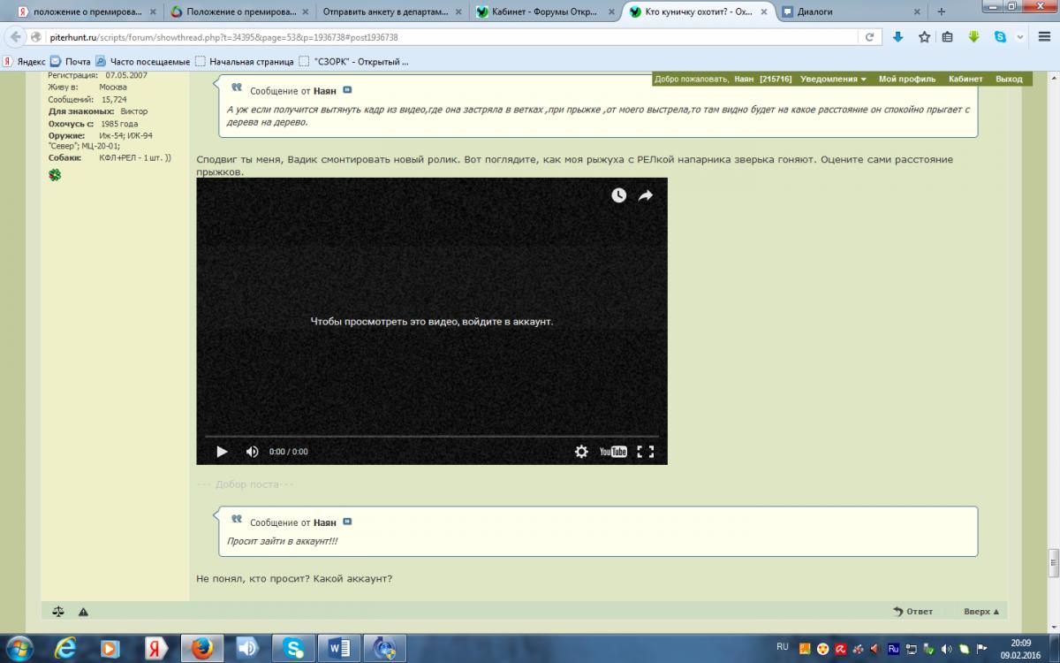The height and width of the screenshot is (663, 1060).
Task: View the post in first quote from Наян
Action: (x=347, y=90)
